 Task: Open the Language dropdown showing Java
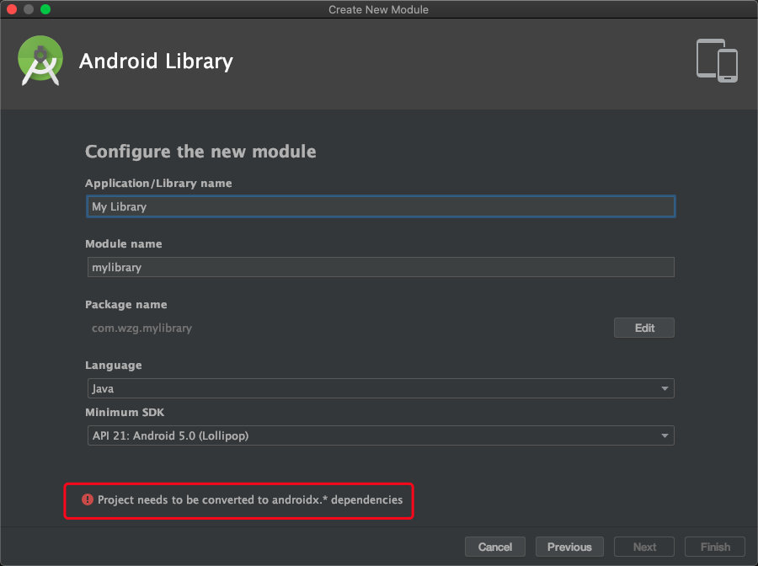tap(381, 388)
